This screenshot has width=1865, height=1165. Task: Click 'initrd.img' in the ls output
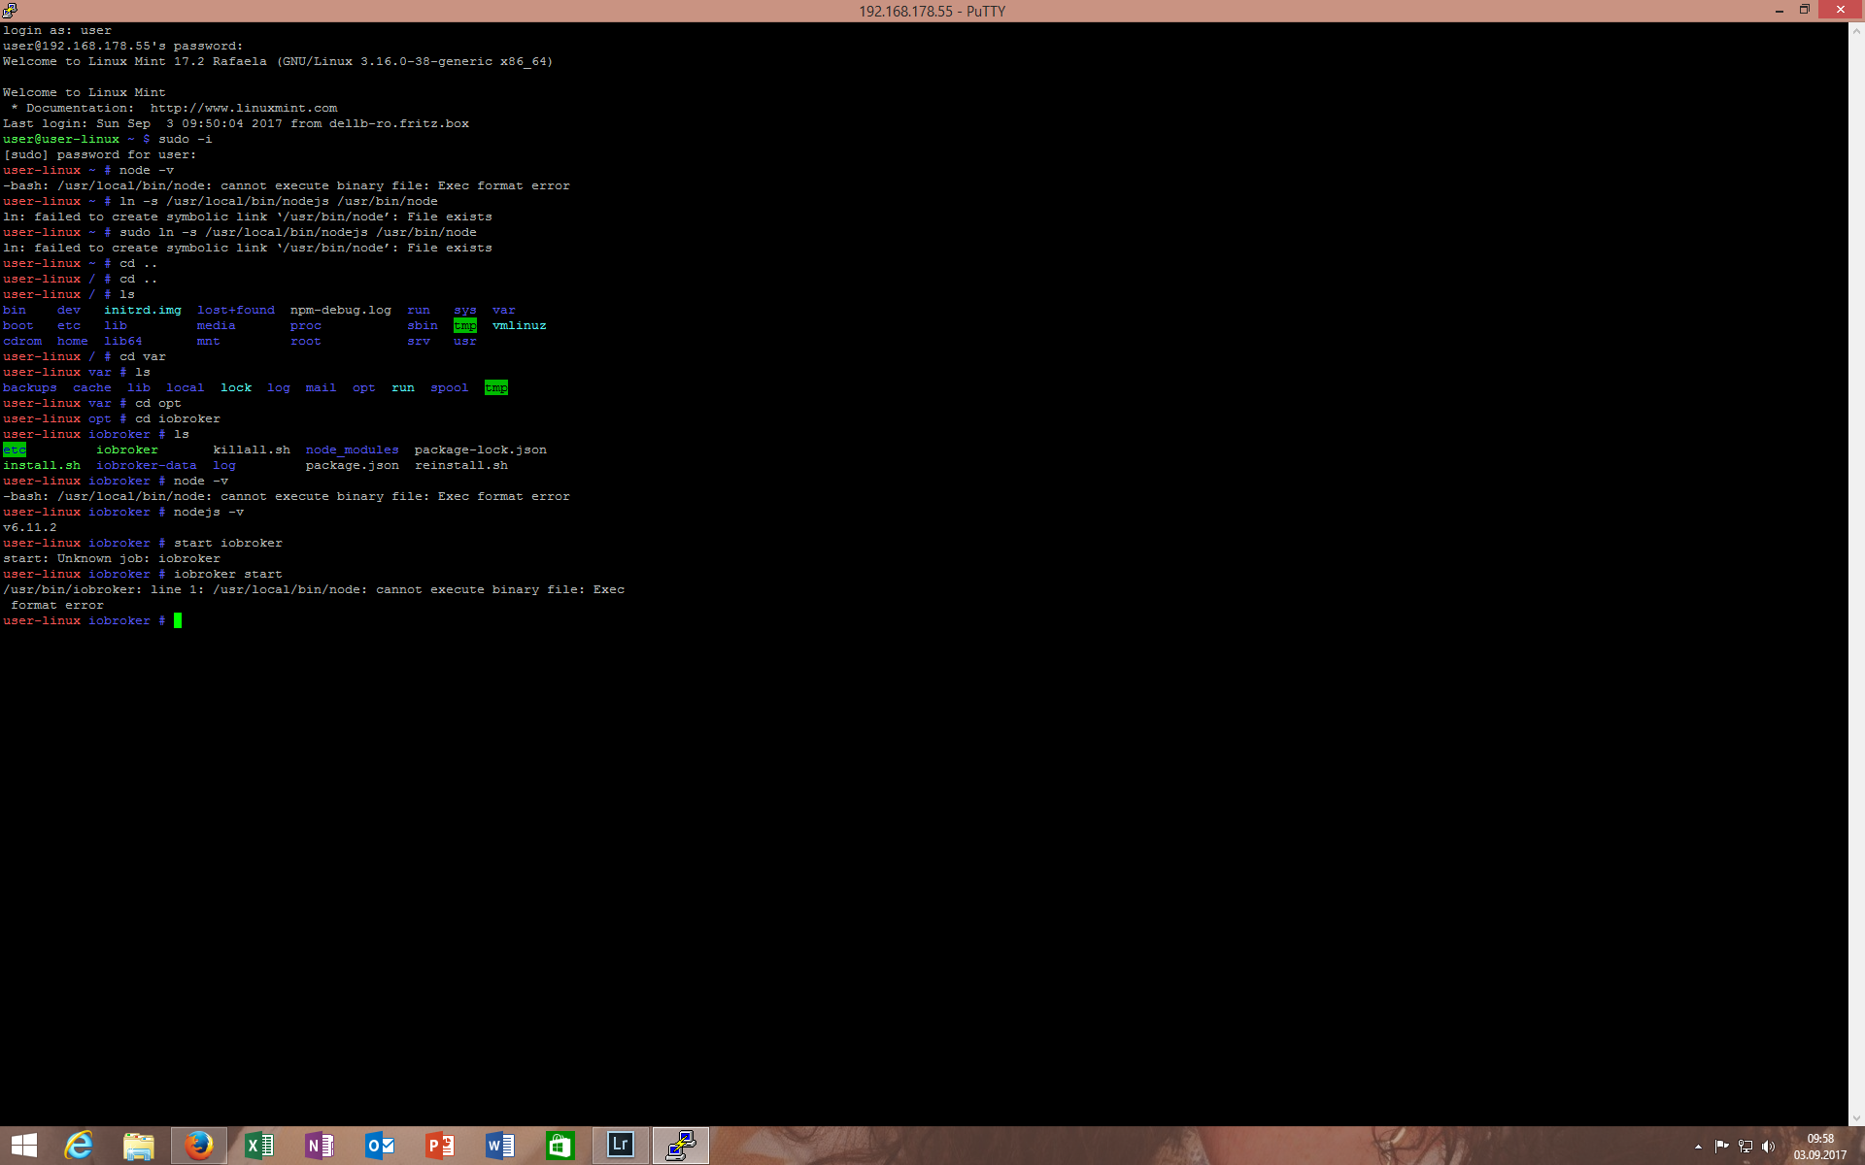[x=143, y=310]
